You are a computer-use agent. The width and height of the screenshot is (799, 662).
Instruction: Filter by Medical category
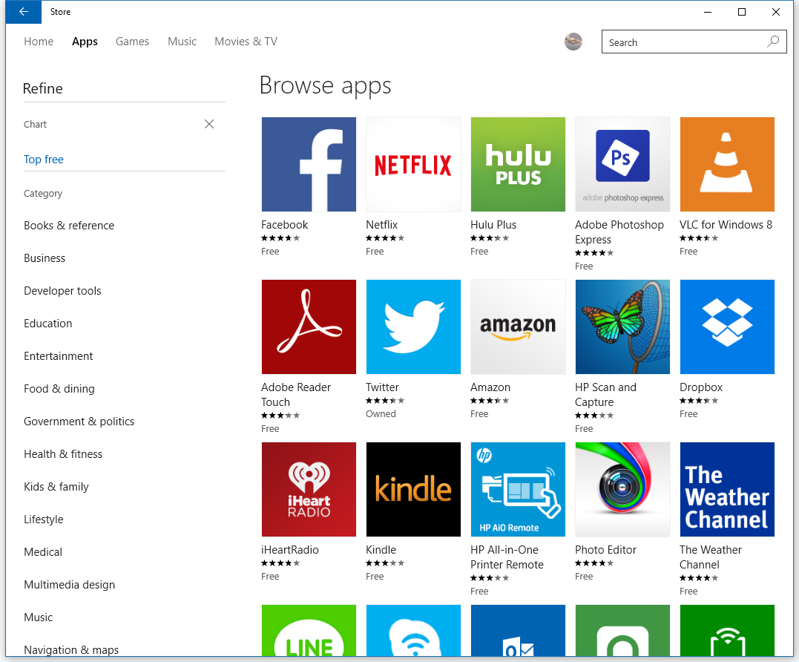click(x=43, y=552)
